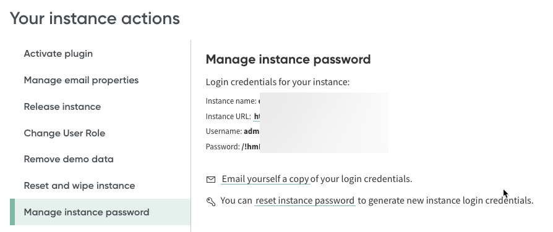This screenshot has height=232, width=553.
Task: Open Change User Role option
Action: point(64,133)
